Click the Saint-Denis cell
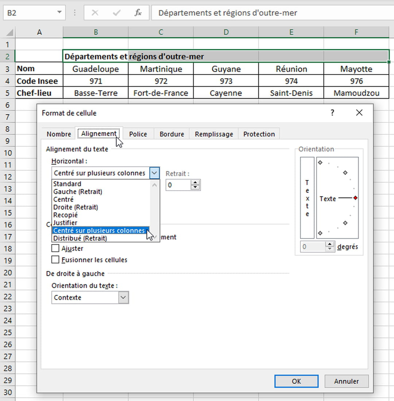Screen dimensions: 394x401 pos(291,93)
